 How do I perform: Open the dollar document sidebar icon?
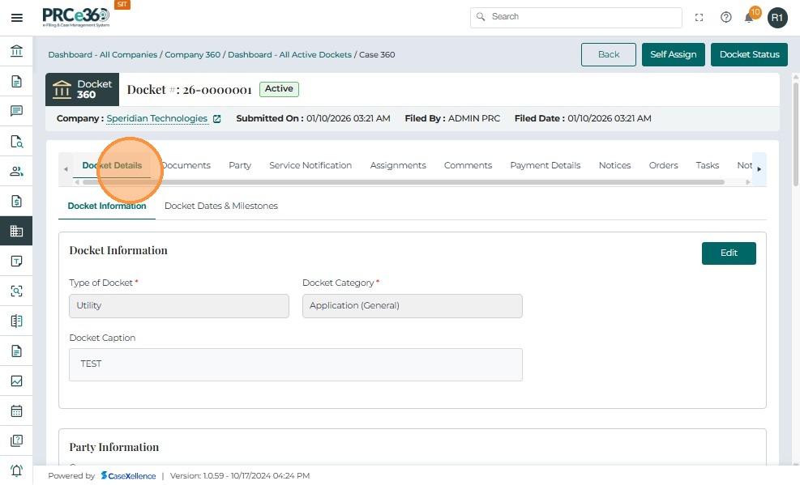(x=16, y=201)
